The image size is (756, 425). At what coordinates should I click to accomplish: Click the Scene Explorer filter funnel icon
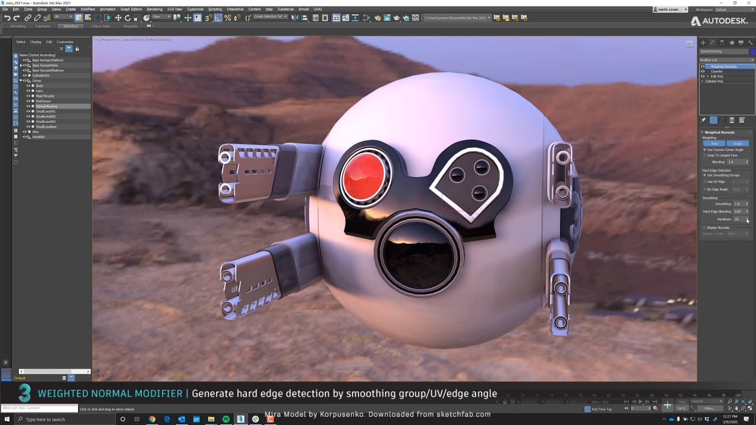(x=69, y=48)
